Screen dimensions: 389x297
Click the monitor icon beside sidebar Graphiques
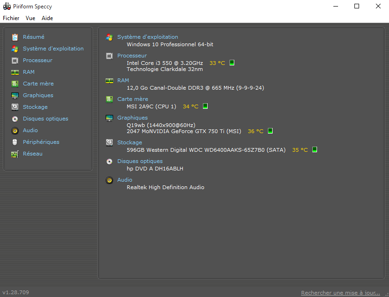coord(15,95)
